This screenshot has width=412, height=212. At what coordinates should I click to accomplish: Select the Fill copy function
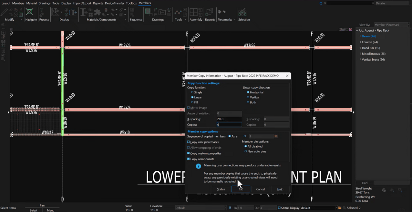[x=192, y=102]
